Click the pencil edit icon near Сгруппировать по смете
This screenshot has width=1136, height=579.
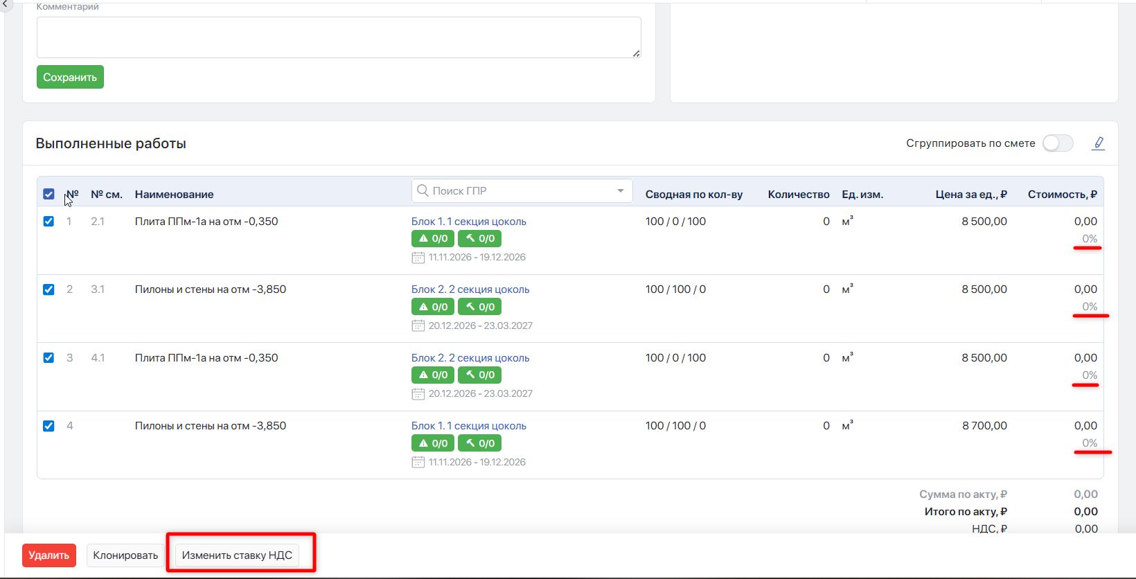(x=1098, y=143)
